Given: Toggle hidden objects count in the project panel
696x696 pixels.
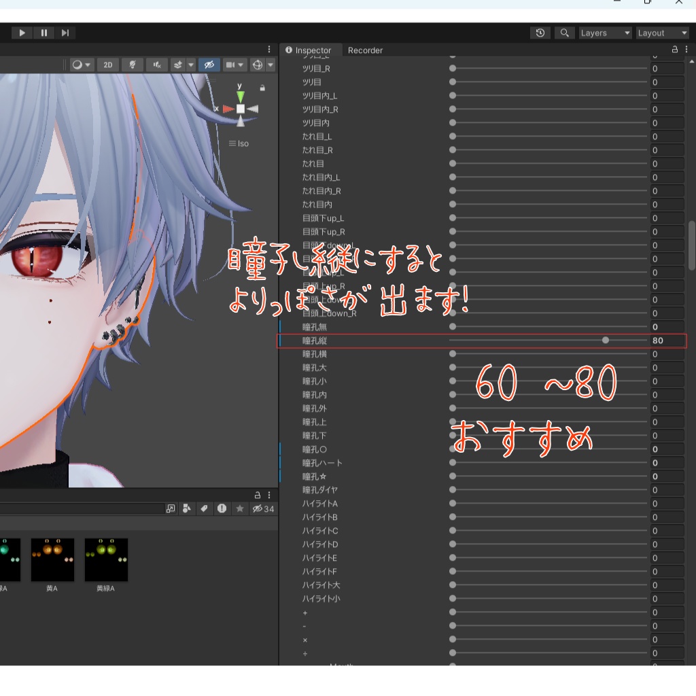Looking at the screenshot, I should tap(262, 508).
